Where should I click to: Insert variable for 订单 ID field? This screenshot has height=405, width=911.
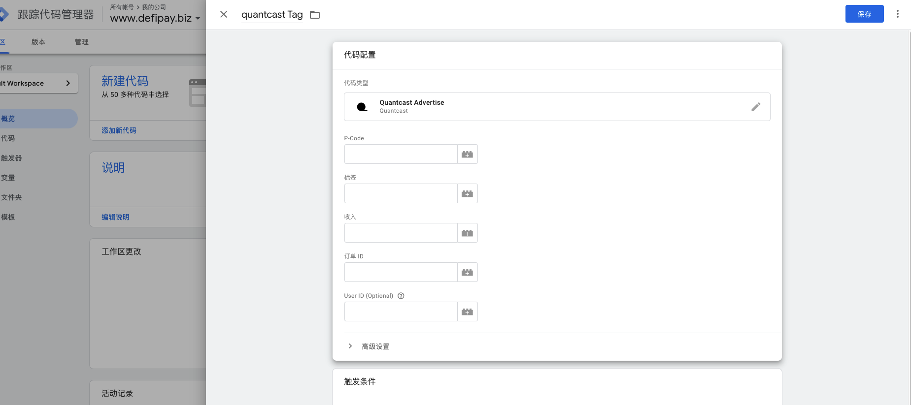[467, 272]
